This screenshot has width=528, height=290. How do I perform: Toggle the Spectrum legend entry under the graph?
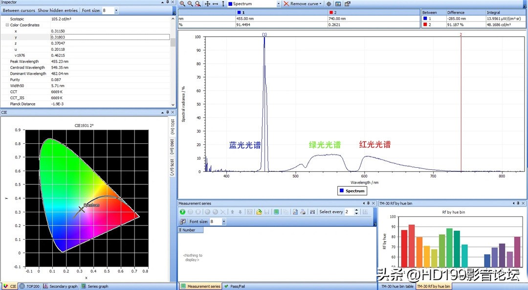coord(352,191)
